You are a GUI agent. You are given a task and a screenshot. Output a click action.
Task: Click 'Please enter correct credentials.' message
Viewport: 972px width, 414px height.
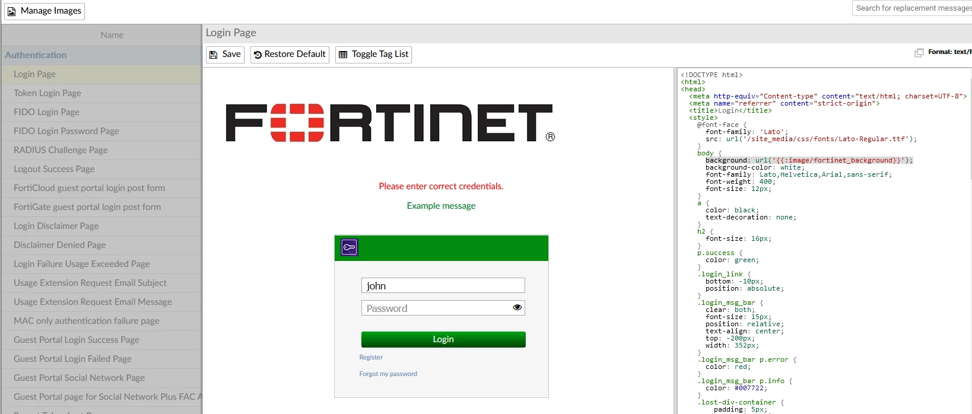click(441, 186)
